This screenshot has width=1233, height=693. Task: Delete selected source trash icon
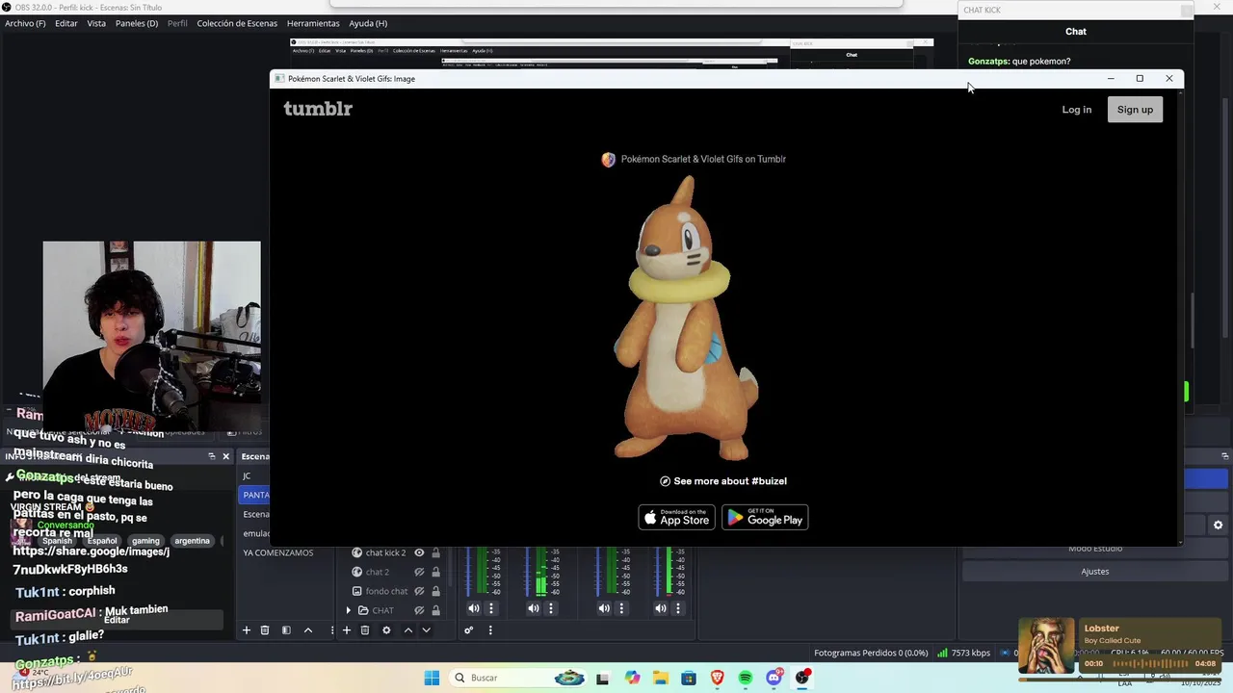[365, 630]
